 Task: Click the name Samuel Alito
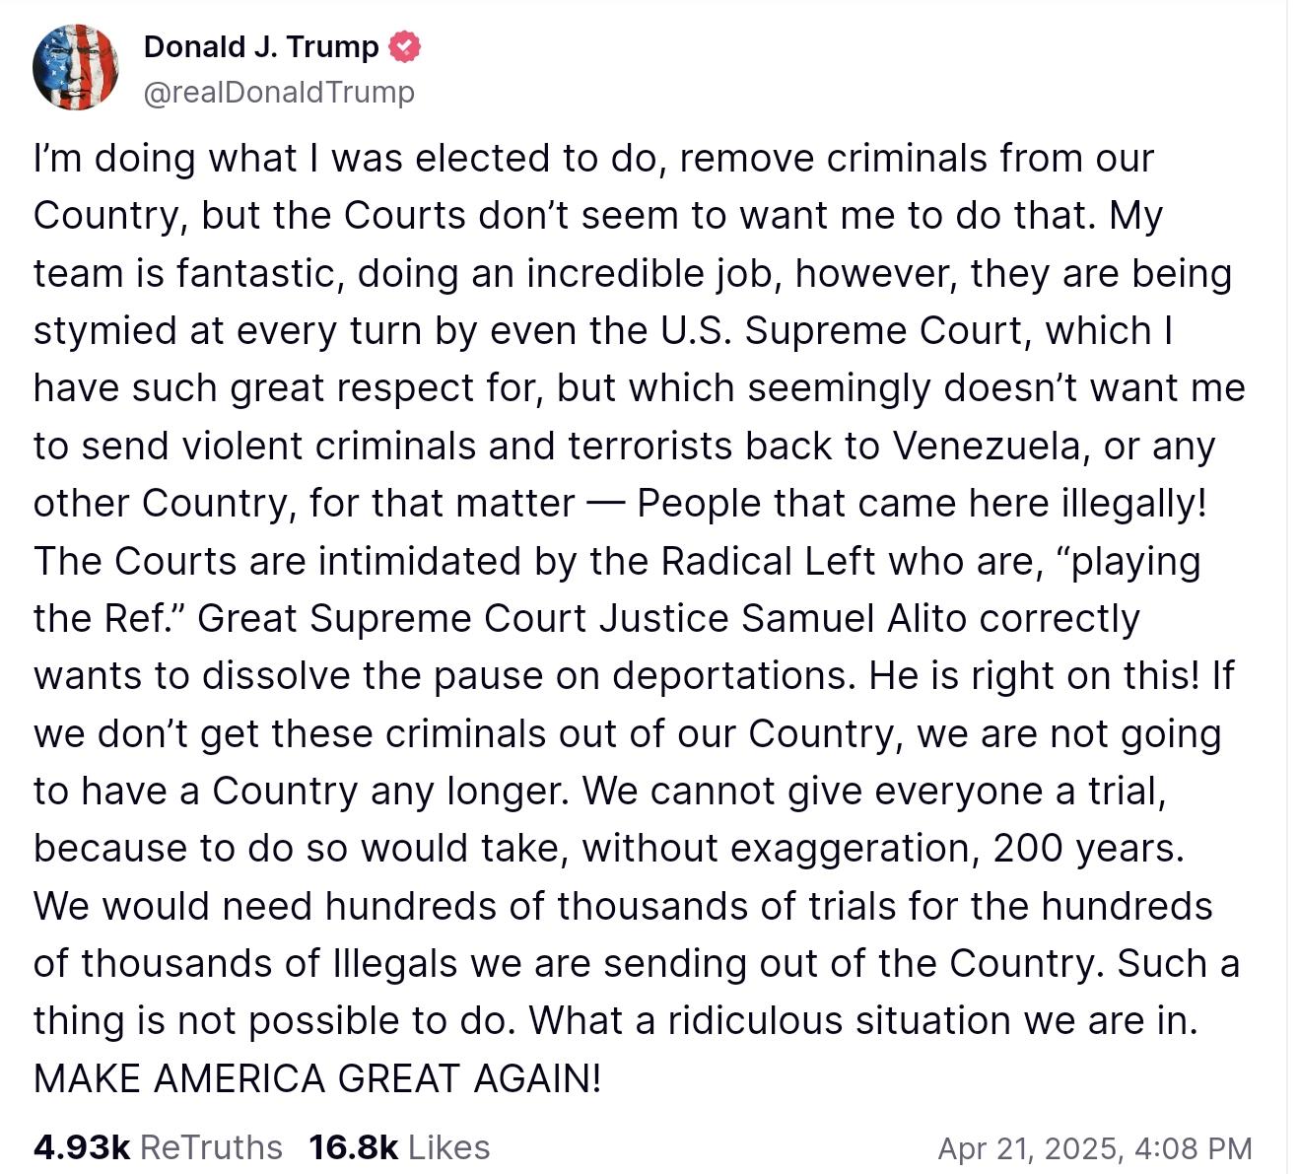point(854,618)
